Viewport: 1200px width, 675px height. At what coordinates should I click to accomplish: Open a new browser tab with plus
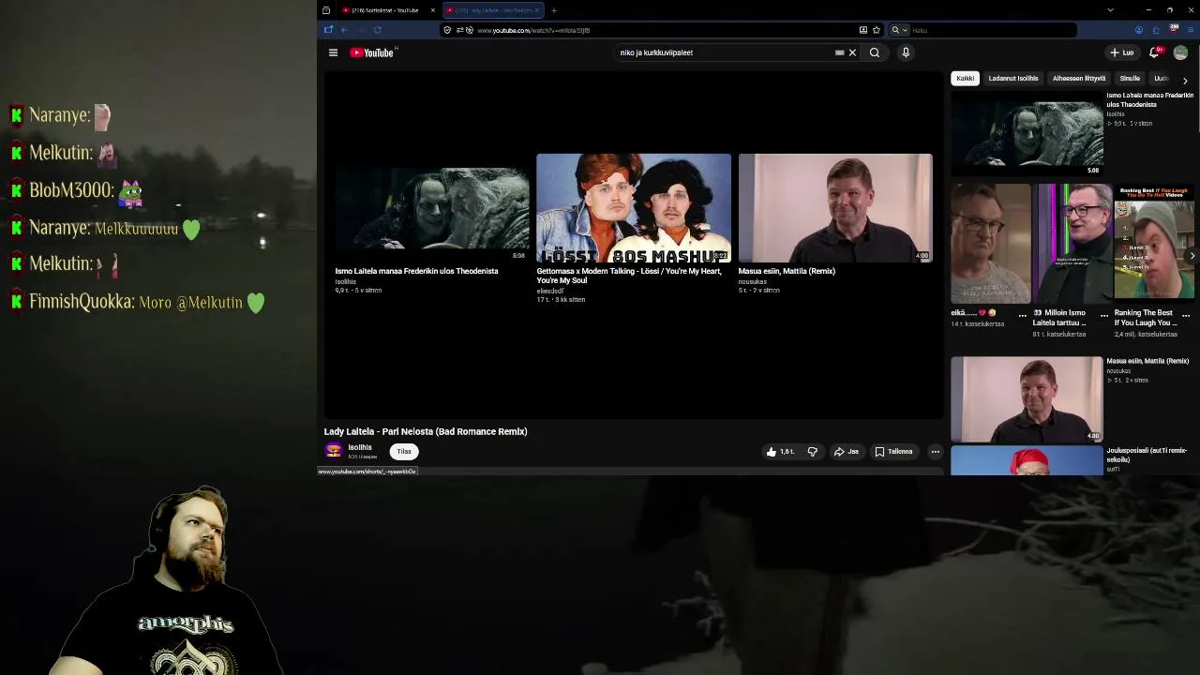pyautogui.click(x=554, y=10)
